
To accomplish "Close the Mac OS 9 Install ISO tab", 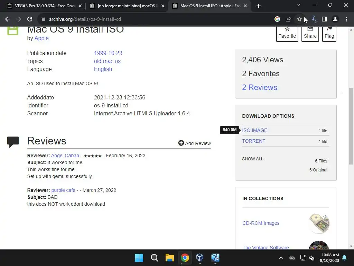I will click(x=246, y=6).
